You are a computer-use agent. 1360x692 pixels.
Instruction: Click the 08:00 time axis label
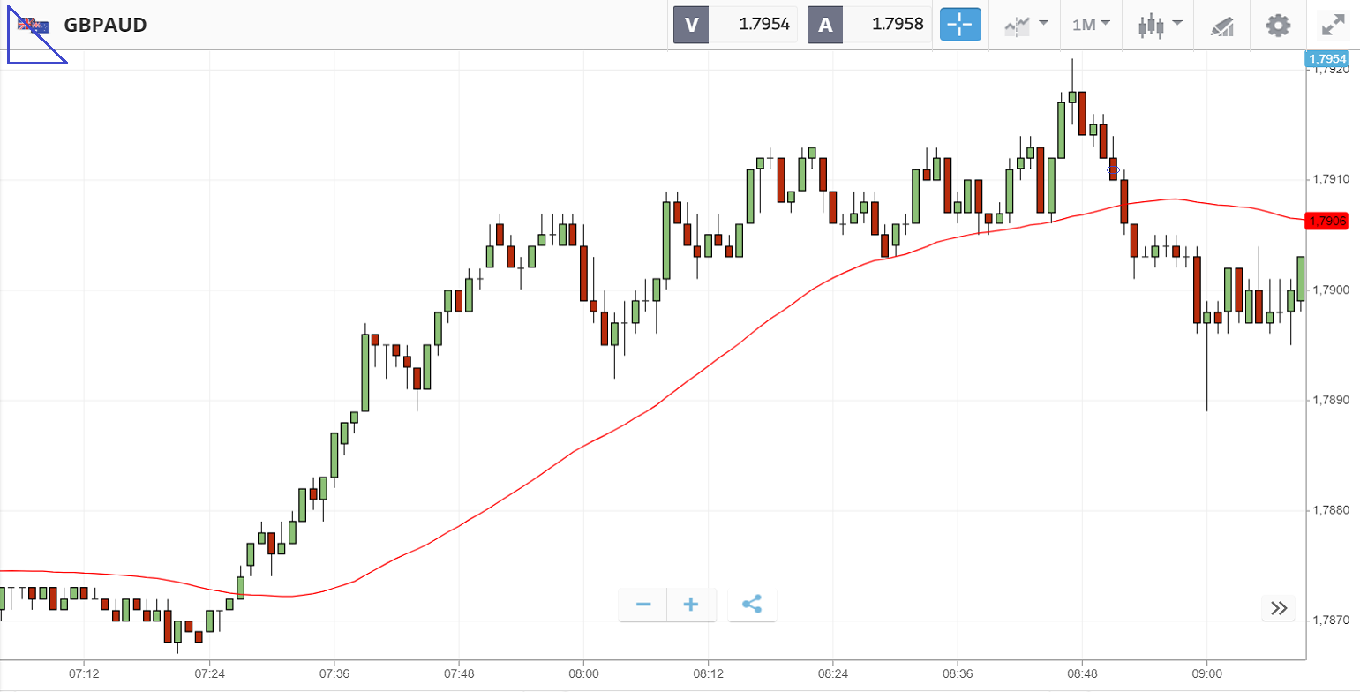[x=584, y=673]
